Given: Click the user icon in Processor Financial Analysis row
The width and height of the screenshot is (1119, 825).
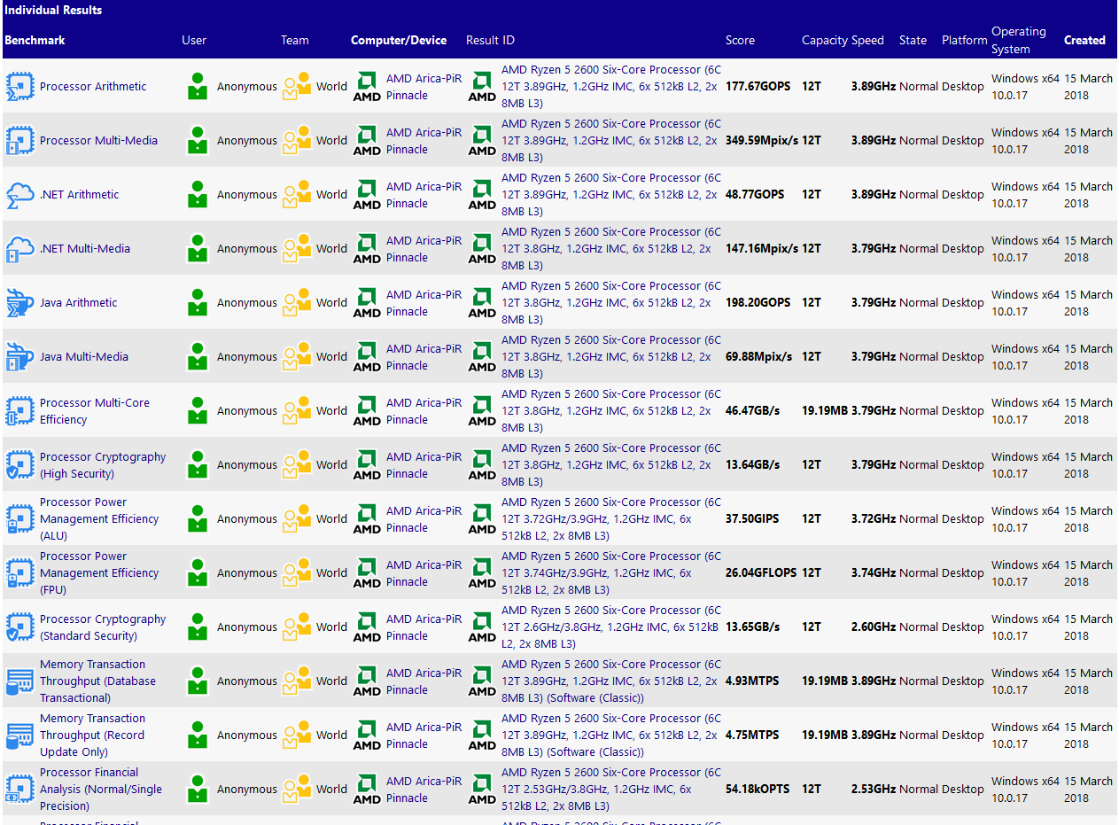Looking at the screenshot, I should coord(197,790).
